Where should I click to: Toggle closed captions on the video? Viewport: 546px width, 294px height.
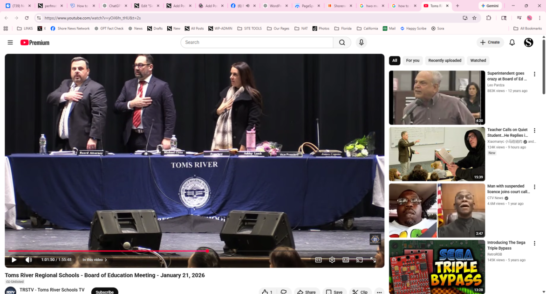pos(318,260)
